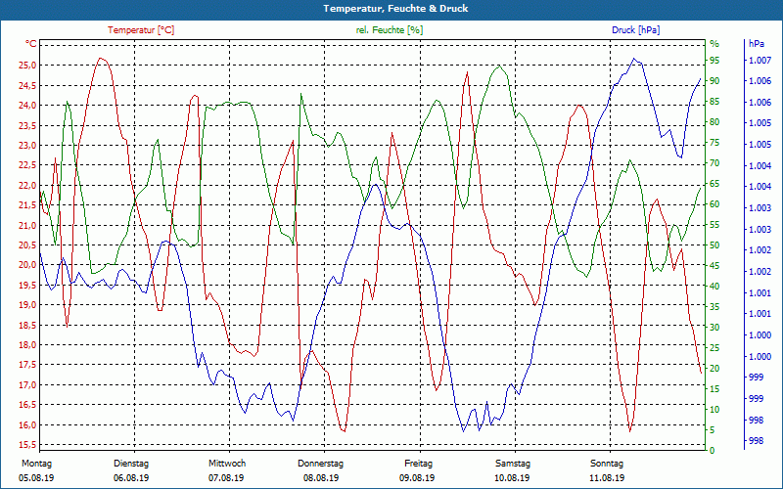The height and width of the screenshot is (489, 783).
Task: Click the hPa unit label on axis
Action: coord(757,44)
